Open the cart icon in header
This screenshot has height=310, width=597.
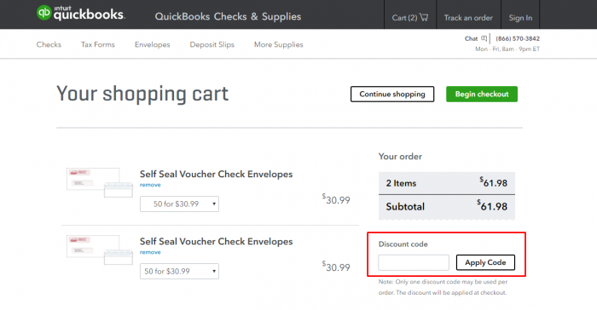(423, 17)
